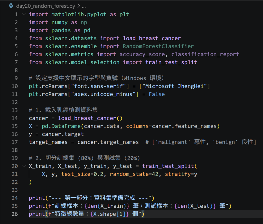Click the "numpy" module name on line 2
This screenshot has height=224, width=263.
[x=60, y=22]
